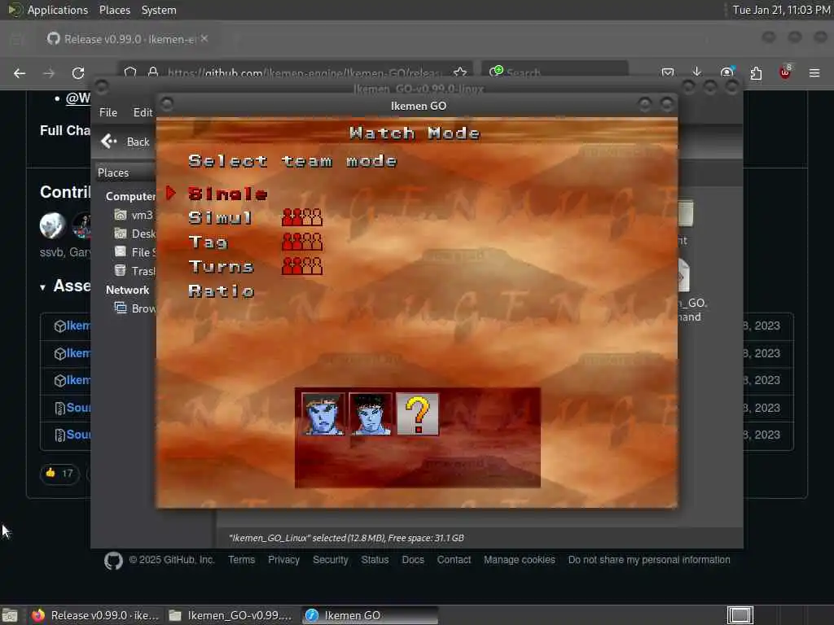This screenshot has width=834, height=625.
Task: Switch to Firefox Release task in taskbar
Action: pos(96,615)
